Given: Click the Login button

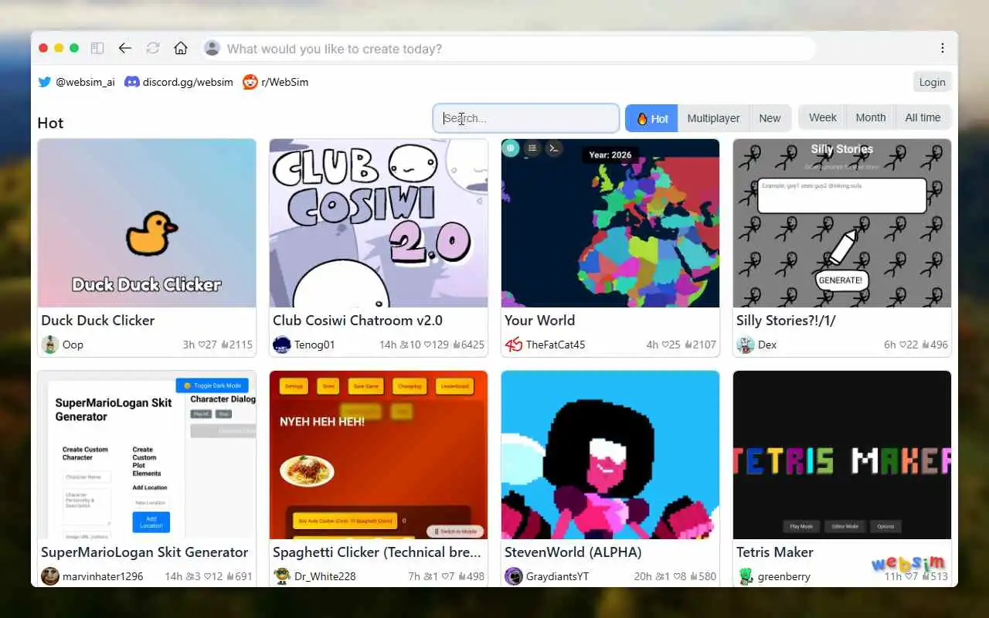Looking at the screenshot, I should tap(932, 82).
